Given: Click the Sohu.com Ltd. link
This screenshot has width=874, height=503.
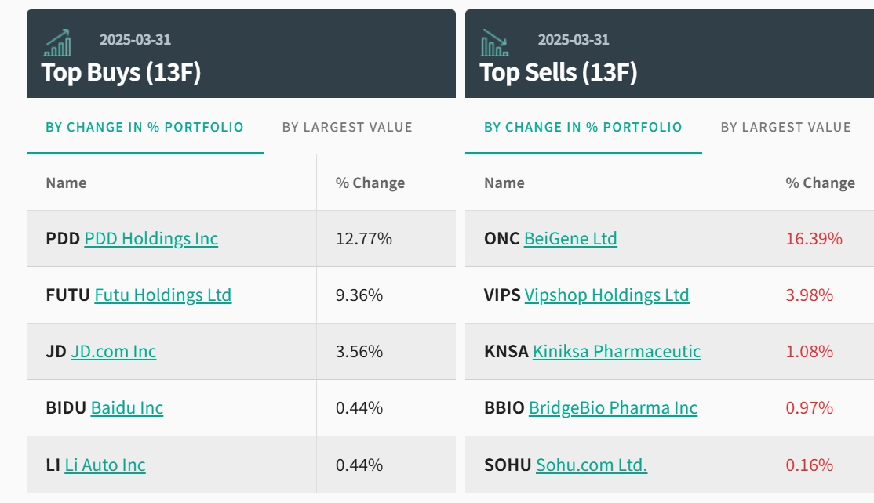Looking at the screenshot, I should [592, 465].
